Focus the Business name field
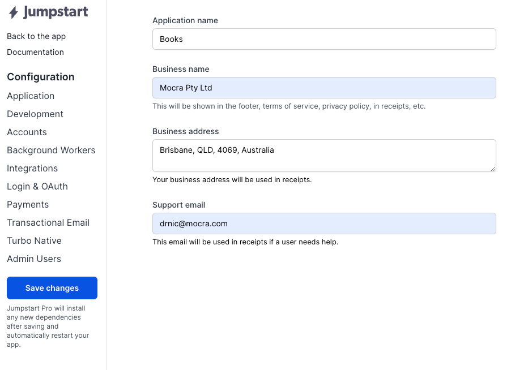 [324, 88]
